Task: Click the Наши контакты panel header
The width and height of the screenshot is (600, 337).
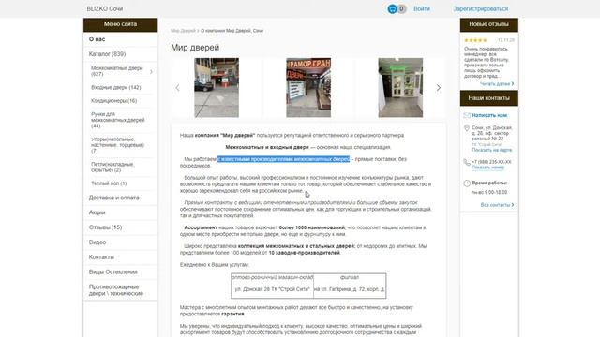Action: [x=489, y=98]
